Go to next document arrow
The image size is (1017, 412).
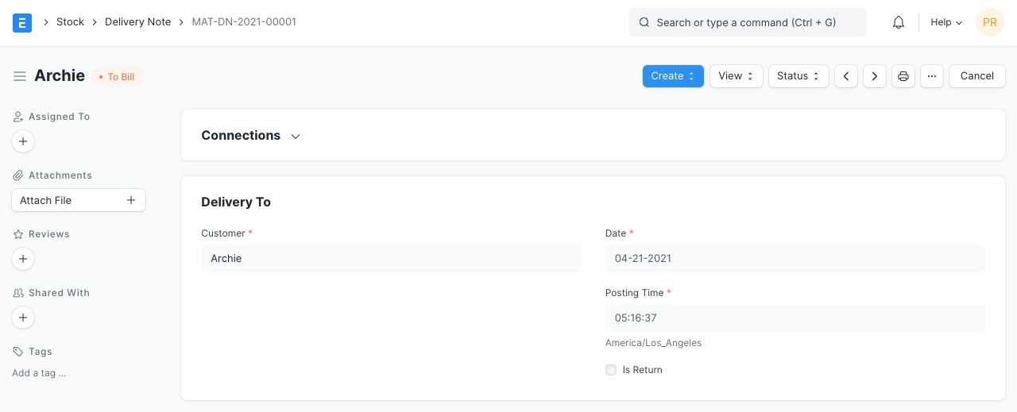click(875, 76)
